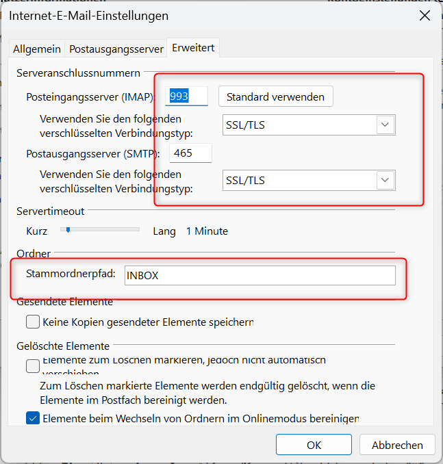
Task: Click the timeout slider track near Lang
Action: point(130,231)
